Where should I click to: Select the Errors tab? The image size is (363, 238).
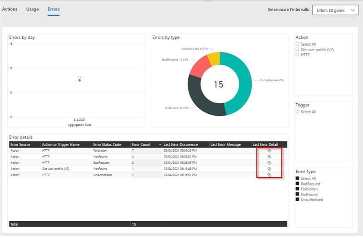pos(54,9)
